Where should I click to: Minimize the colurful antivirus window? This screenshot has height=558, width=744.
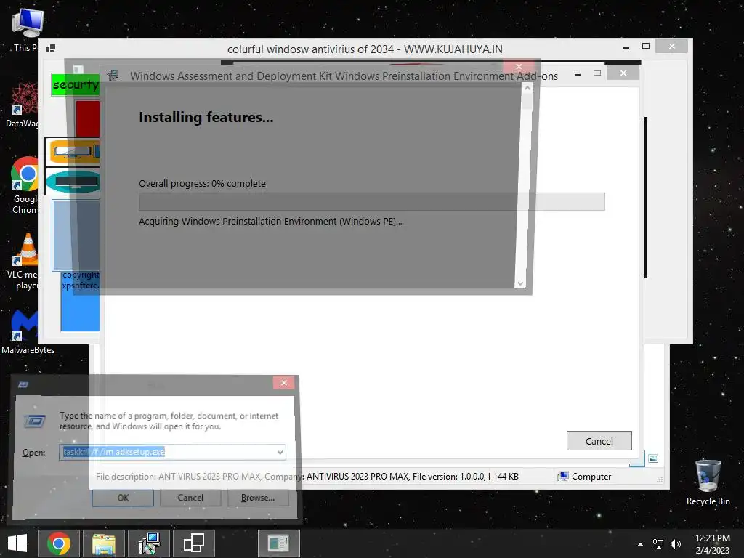626,47
